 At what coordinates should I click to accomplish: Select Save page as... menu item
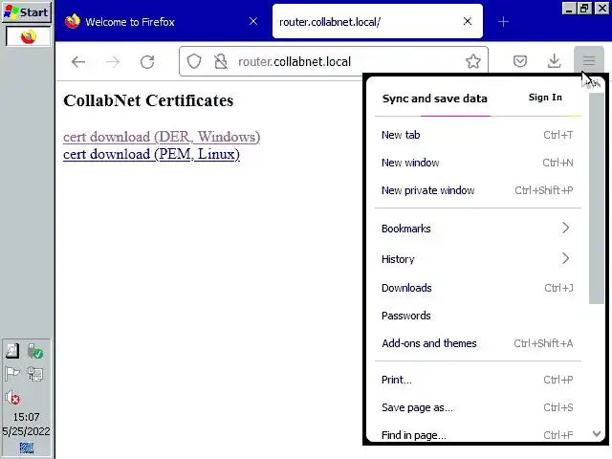pyautogui.click(x=478, y=407)
